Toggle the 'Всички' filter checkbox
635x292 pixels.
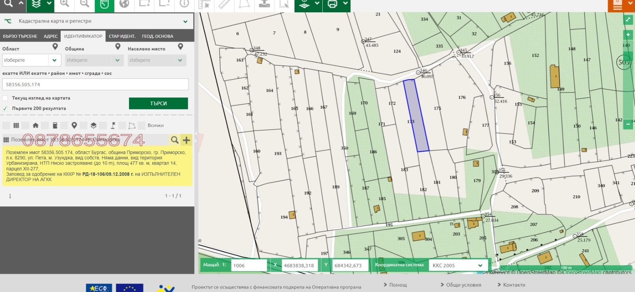[142, 126]
